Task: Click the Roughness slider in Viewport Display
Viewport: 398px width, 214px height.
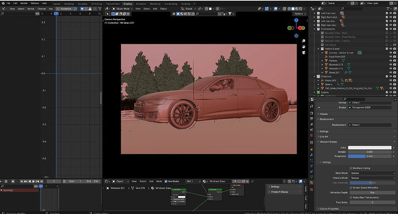Action: (x=370, y=156)
